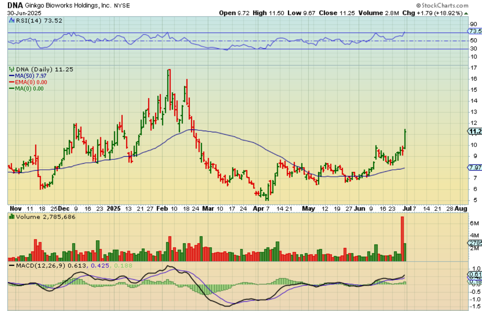Click the blue MA(50) legend line marker

click(12, 76)
